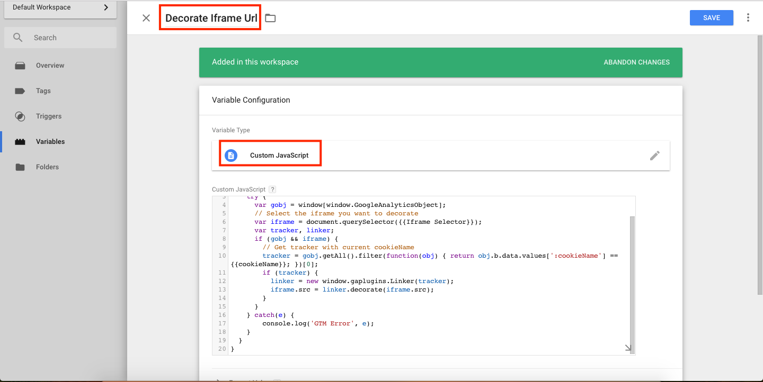Click code line with document.querySelector
The width and height of the screenshot is (763, 382).
point(368,222)
